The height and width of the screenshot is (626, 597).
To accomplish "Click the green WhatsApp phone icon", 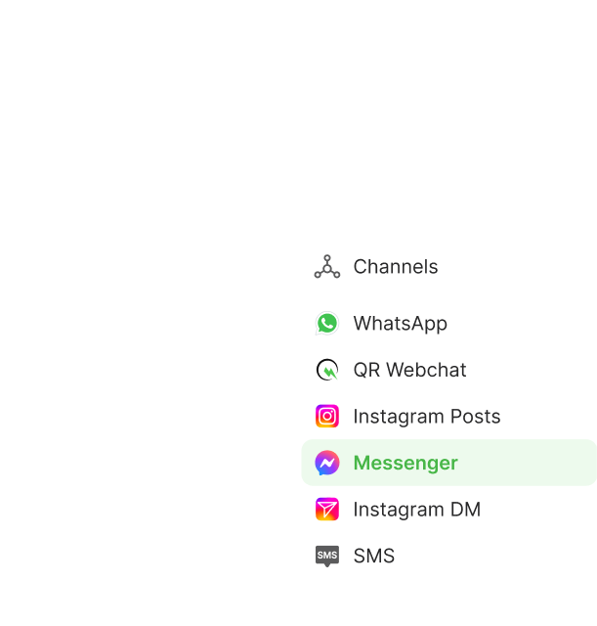I will coord(327,323).
